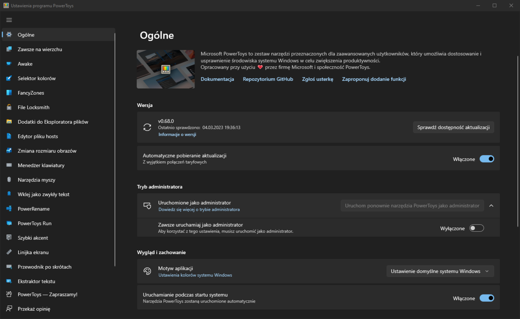Select File Locksmith in the sidebar
The height and width of the screenshot is (319, 520).
(58, 107)
